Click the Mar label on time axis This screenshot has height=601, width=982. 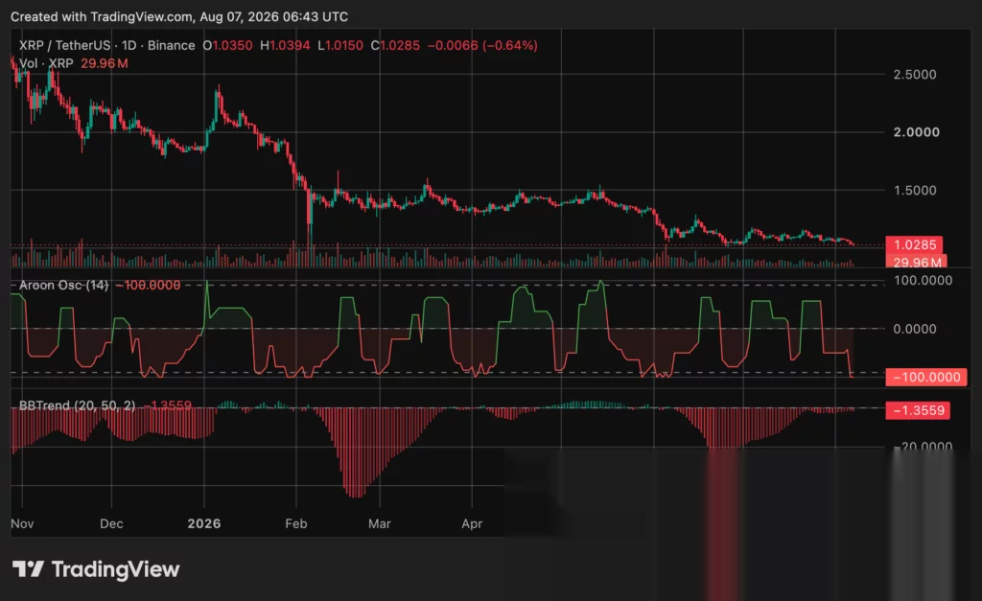pos(380,523)
